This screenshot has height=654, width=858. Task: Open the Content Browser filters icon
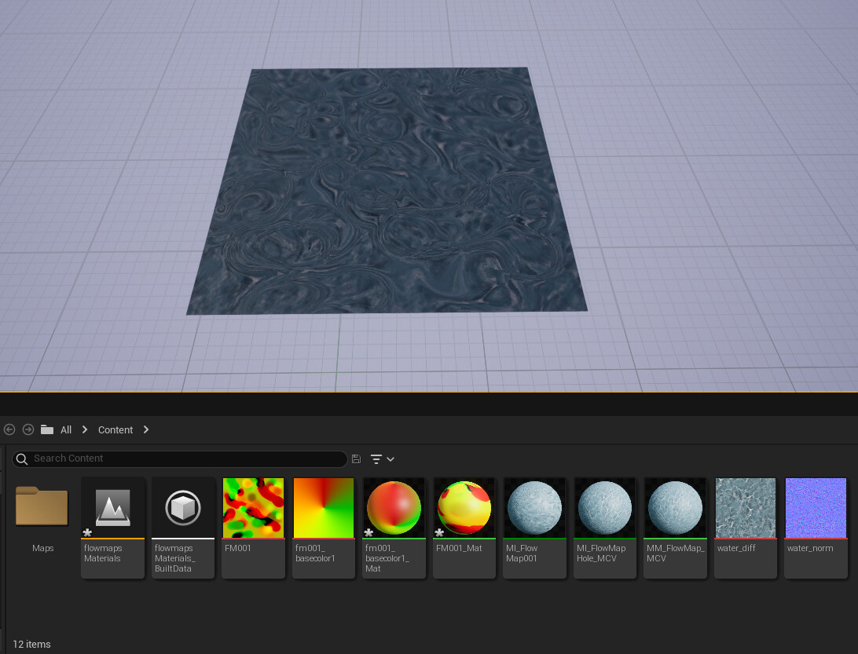[x=376, y=459]
